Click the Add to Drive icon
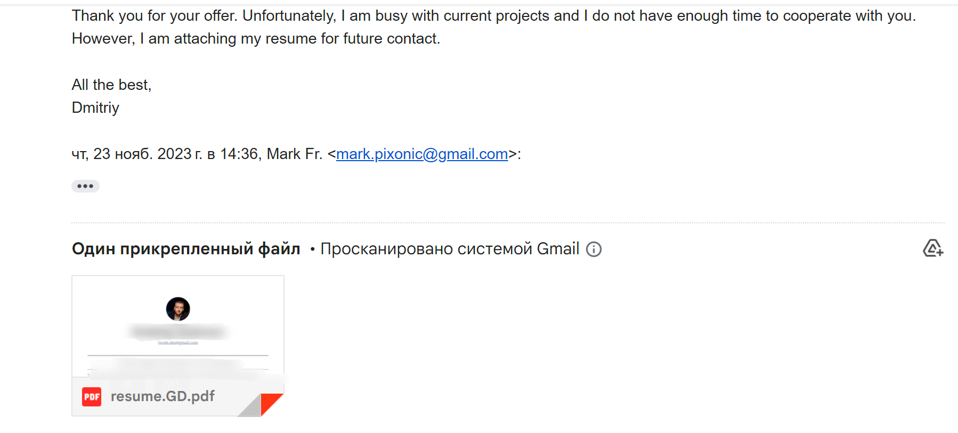This screenshot has width=958, height=433. tap(932, 248)
